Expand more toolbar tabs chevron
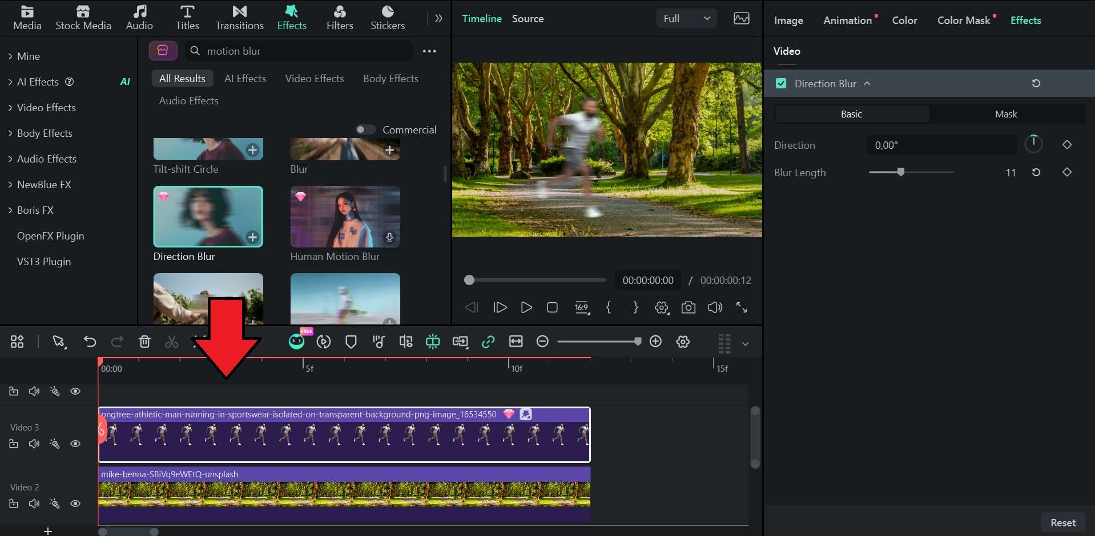 (438, 18)
